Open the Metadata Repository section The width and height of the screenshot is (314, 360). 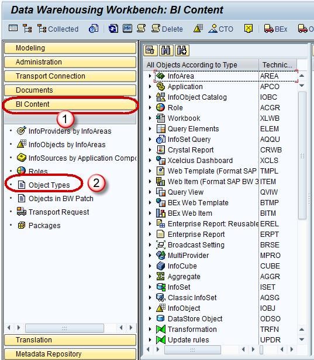pos(70,354)
